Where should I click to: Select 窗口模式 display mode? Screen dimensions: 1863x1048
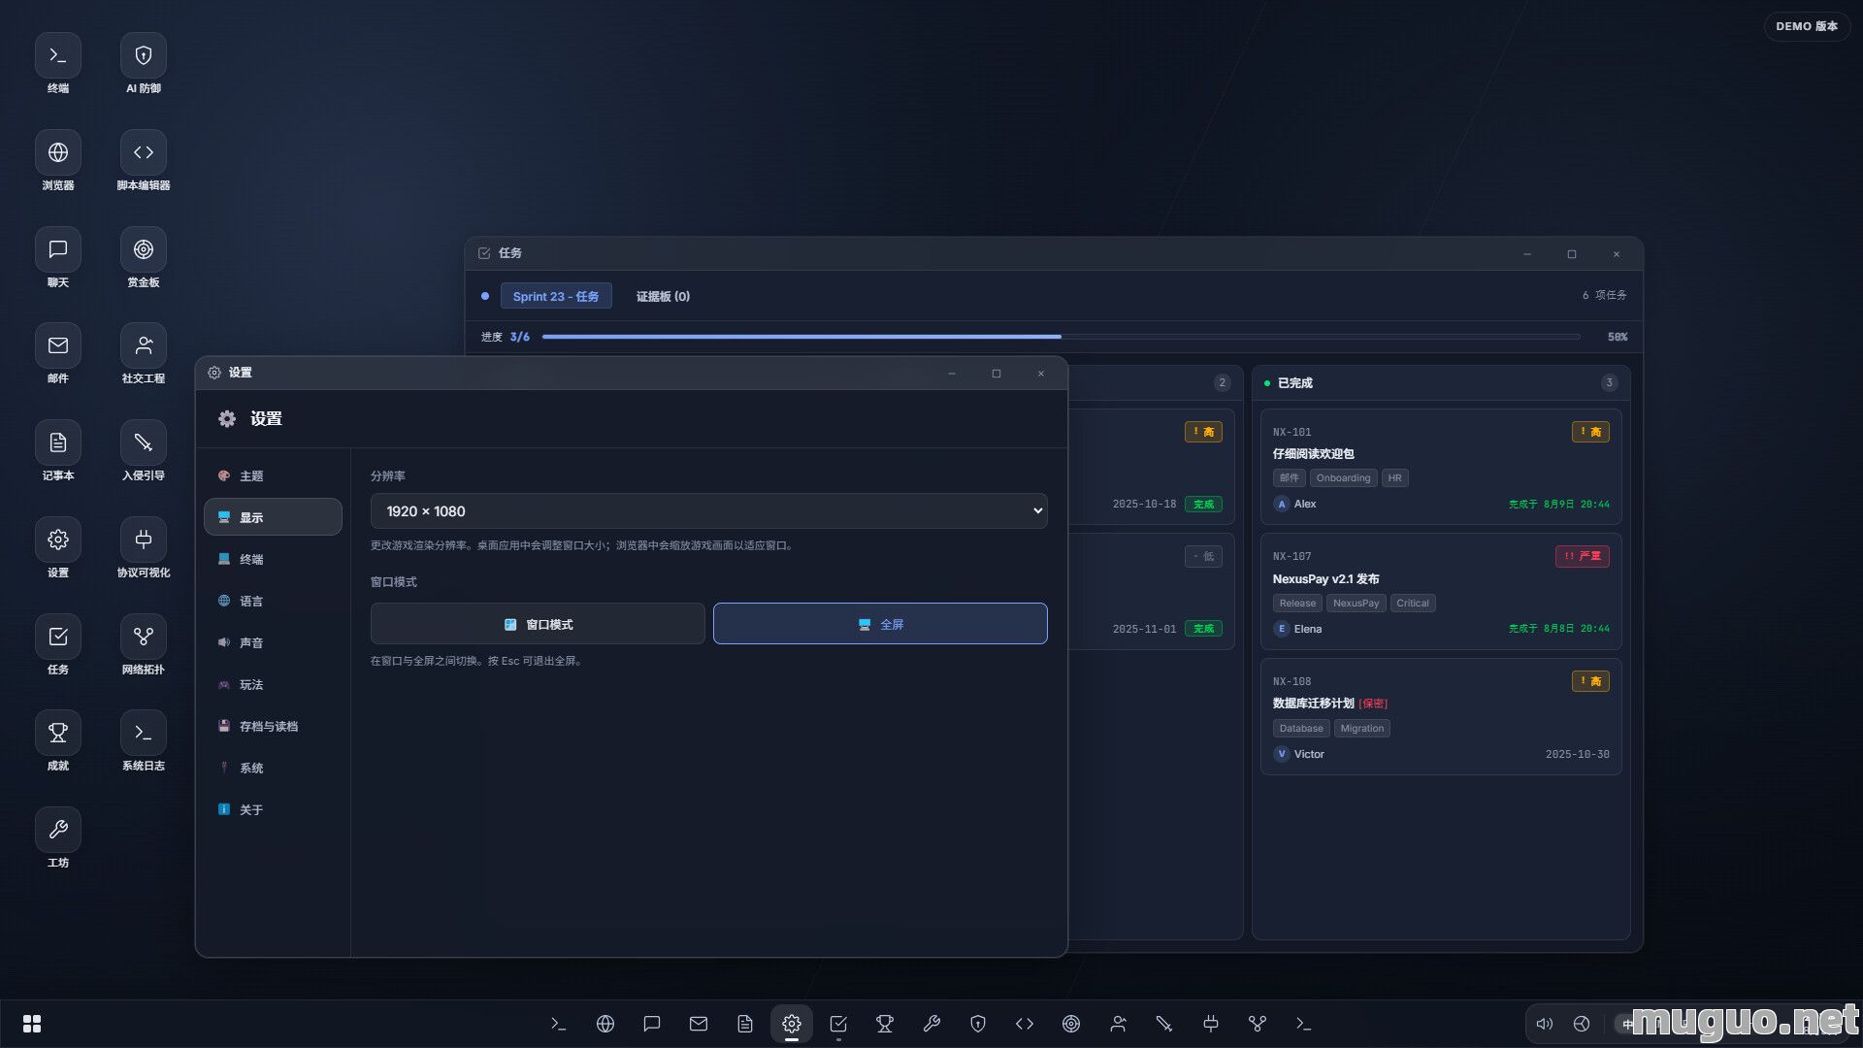pos(538,624)
